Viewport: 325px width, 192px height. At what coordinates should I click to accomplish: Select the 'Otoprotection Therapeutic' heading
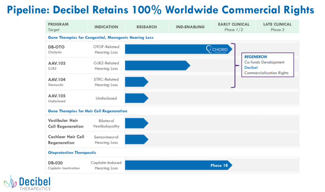pyautogui.click(x=72, y=152)
